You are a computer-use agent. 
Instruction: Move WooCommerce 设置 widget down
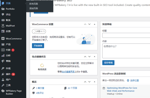pyautogui.click(x=89, y=24)
